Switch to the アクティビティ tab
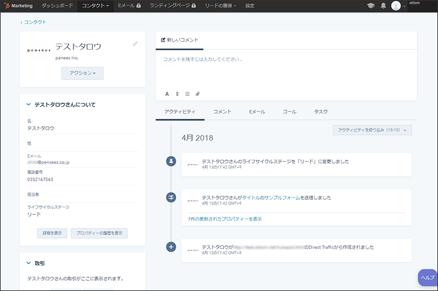 (180, 112)
